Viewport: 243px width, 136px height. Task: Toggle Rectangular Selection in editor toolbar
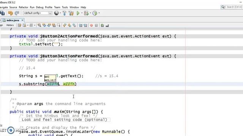pyautogui.click(x=58, y=25)
